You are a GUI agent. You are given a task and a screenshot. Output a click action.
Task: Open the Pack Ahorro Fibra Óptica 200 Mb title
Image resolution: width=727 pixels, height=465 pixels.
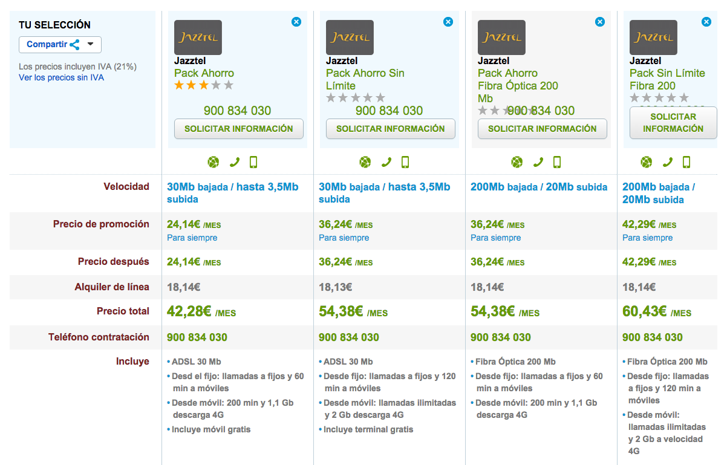click(x=518, y=86)
